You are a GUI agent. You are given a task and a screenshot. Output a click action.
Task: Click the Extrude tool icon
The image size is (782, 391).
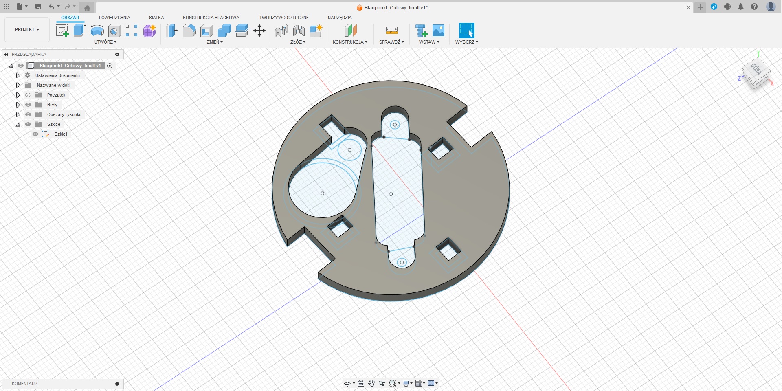pyautogui.click(x=79, y=31)
